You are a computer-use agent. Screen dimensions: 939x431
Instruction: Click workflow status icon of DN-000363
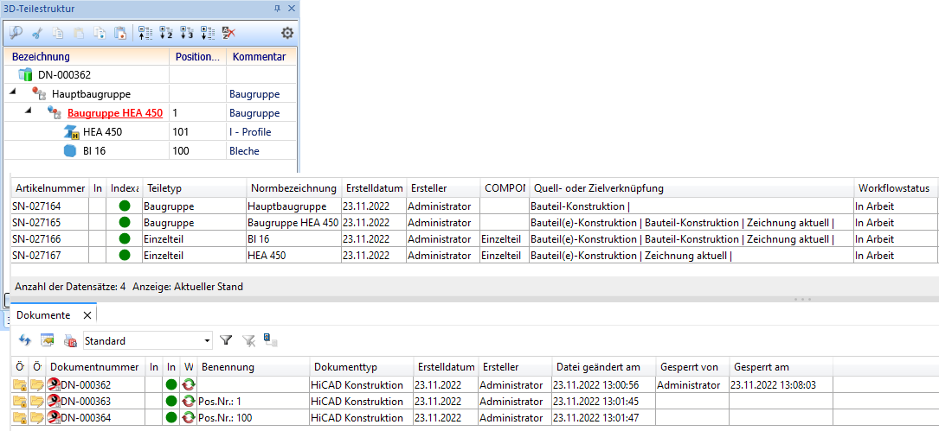pos(188,401)
